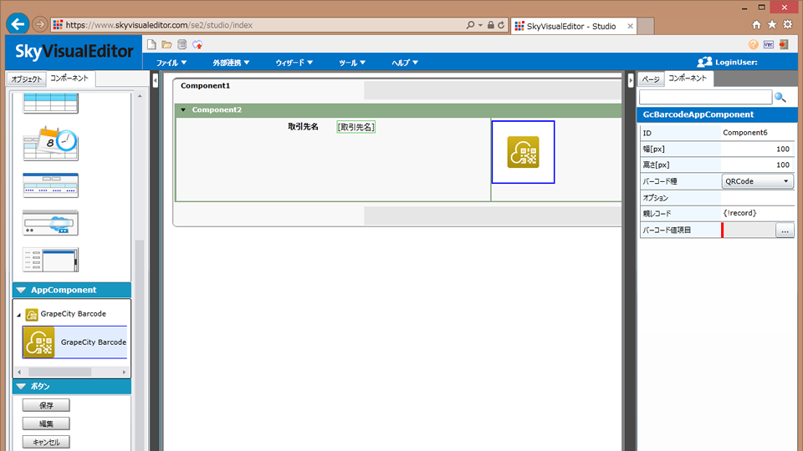
Task: Click the 幅[px] value field
Action: [757, 149]
